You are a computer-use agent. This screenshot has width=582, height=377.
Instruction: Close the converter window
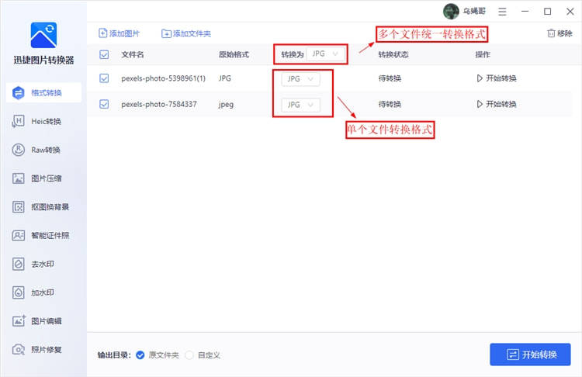click(570, 12)
